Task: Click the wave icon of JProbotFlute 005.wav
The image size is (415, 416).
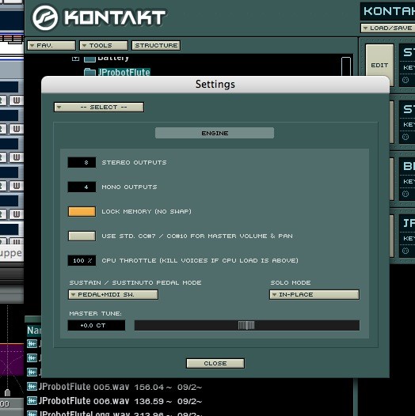Action: point(32,387)
